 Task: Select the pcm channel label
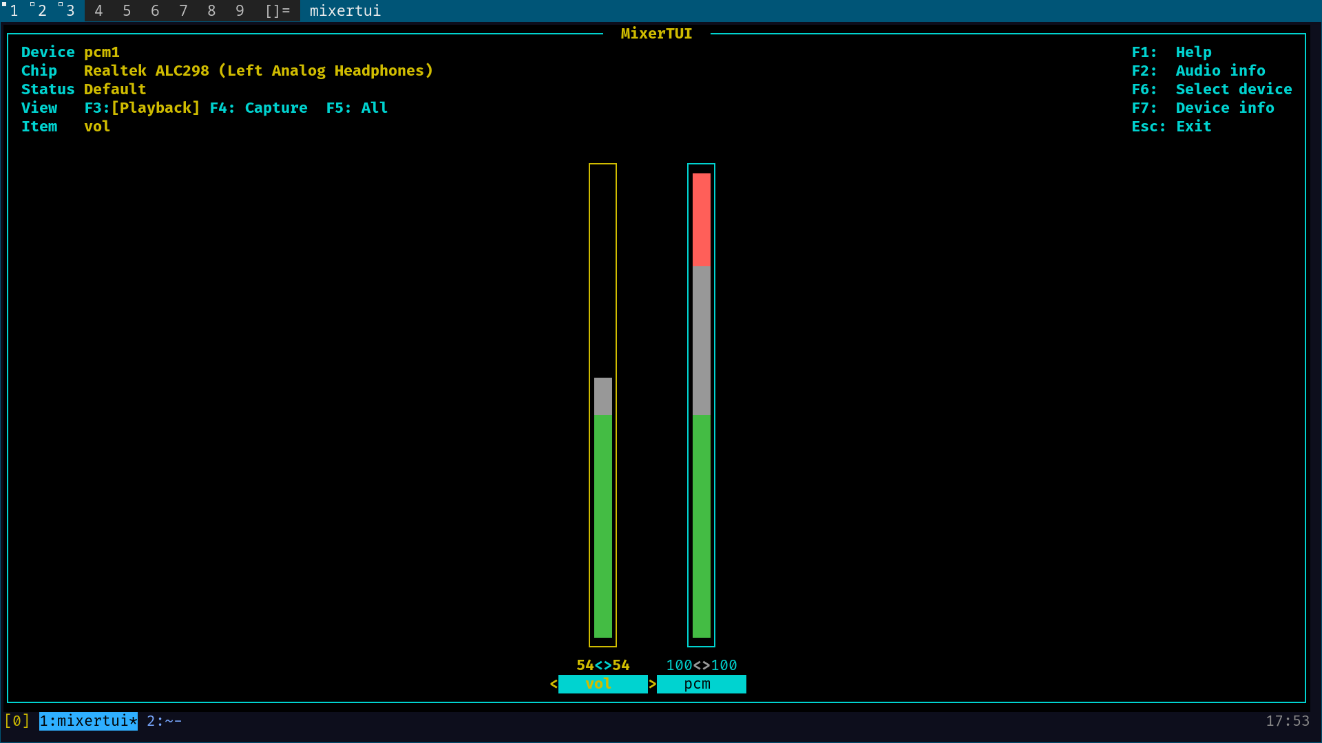[700, 684]
